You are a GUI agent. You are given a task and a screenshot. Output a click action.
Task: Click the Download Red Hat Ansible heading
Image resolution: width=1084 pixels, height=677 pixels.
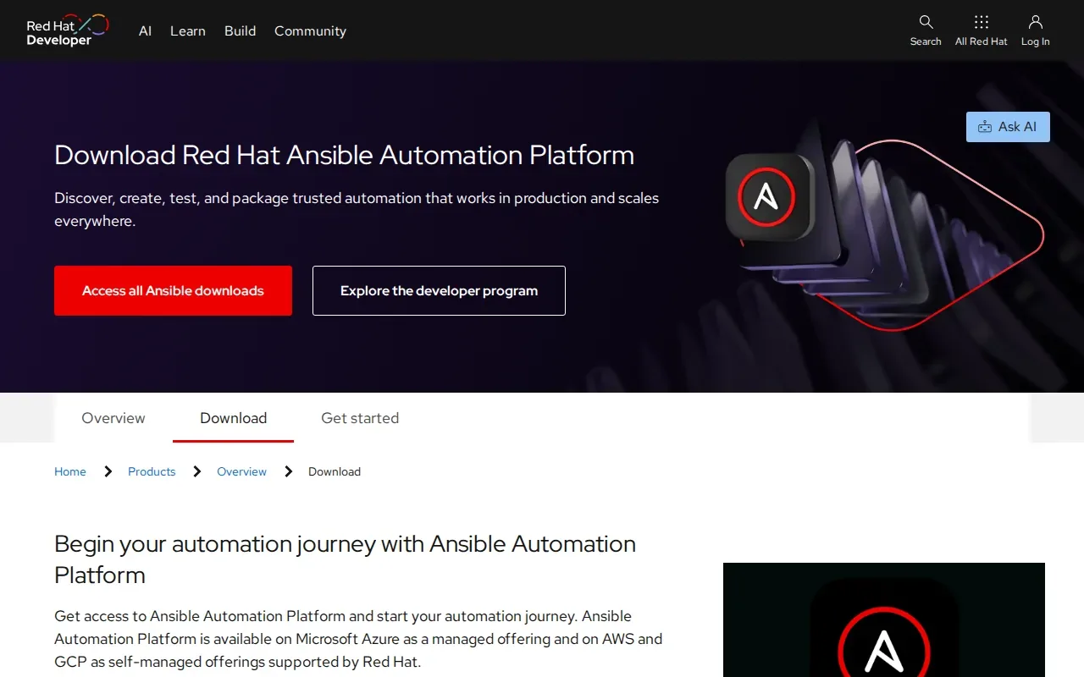tap(344, 155)
